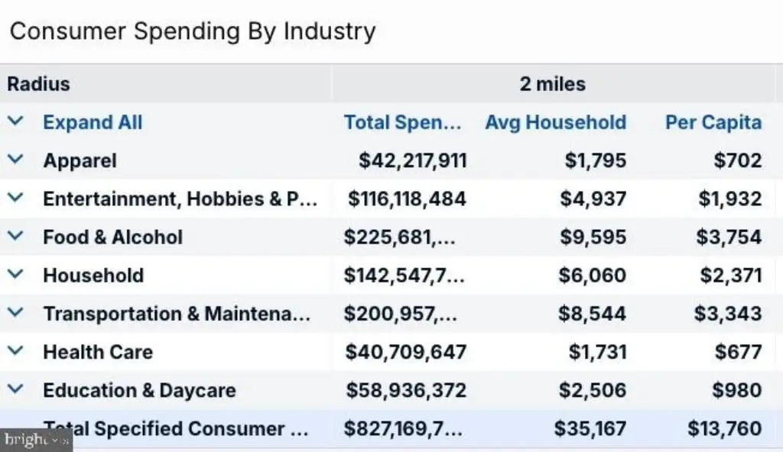The height and width of the screenshot is (452, 783).
Task: Expand the Transportation & Maintenance chevron
Action: click(x=15, y=313)
